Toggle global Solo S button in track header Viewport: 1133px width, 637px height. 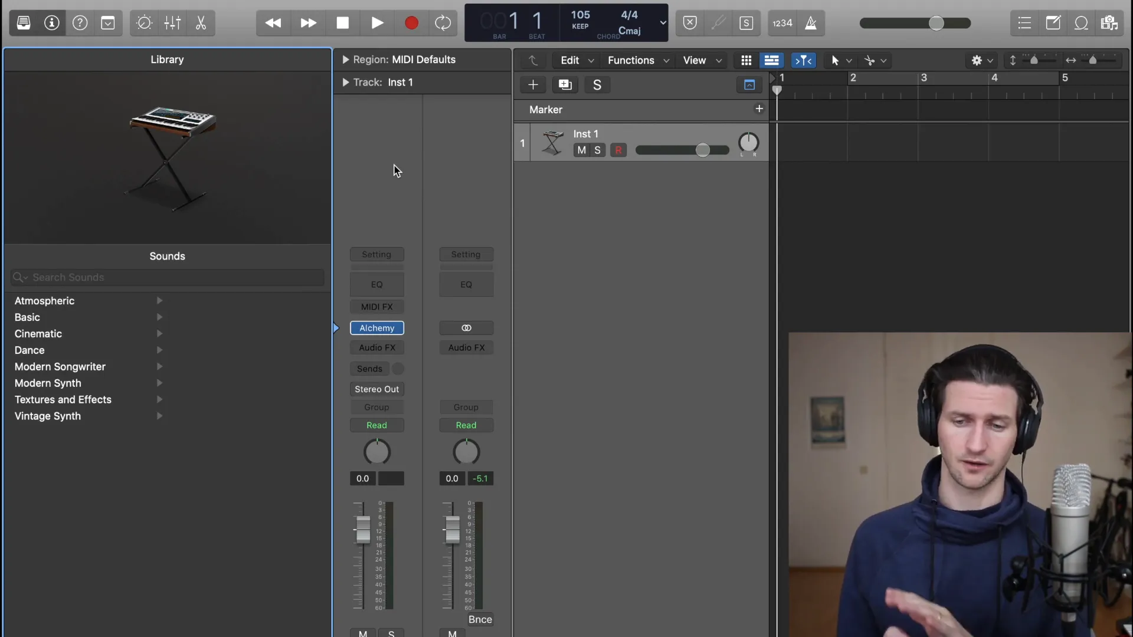click(597, 85)
